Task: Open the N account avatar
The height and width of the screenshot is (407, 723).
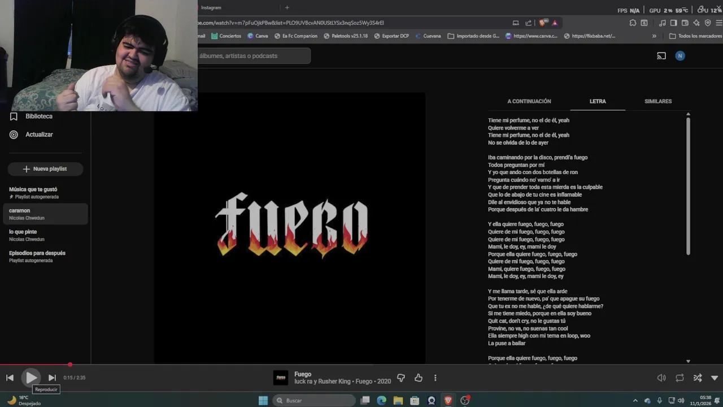Action: (x=680, y=56)
